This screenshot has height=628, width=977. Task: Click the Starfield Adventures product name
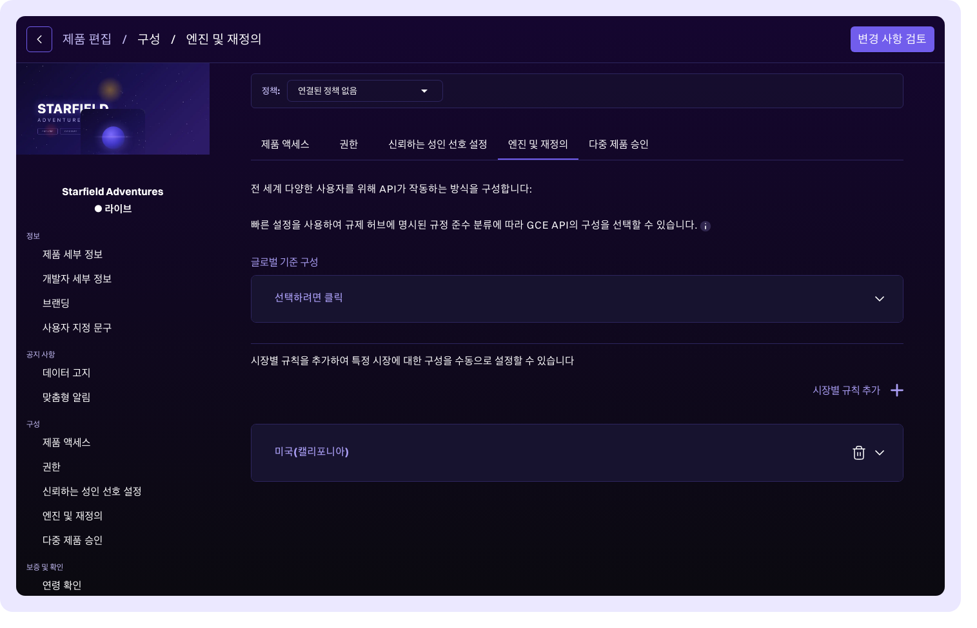click(113, 191)
